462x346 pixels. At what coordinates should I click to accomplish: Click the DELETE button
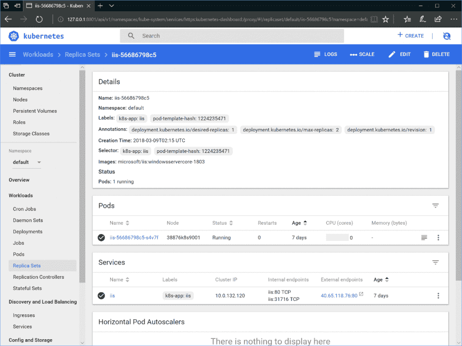click(x=436, y=55)
